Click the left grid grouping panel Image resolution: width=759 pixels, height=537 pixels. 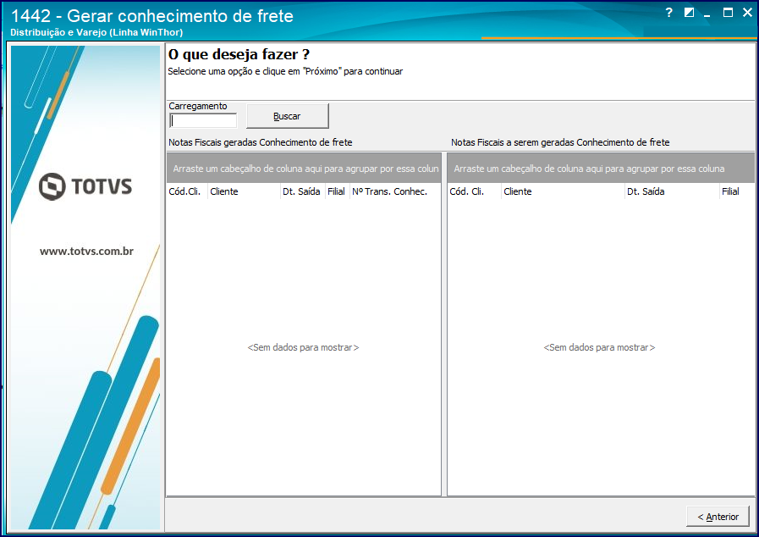click(304, 169)
